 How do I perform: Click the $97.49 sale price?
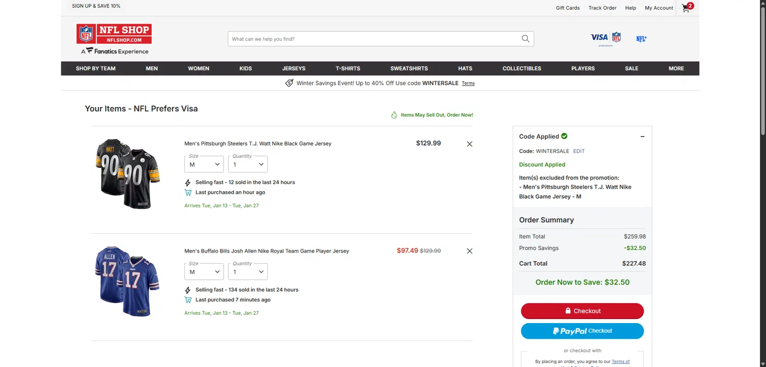coord(407,250)
